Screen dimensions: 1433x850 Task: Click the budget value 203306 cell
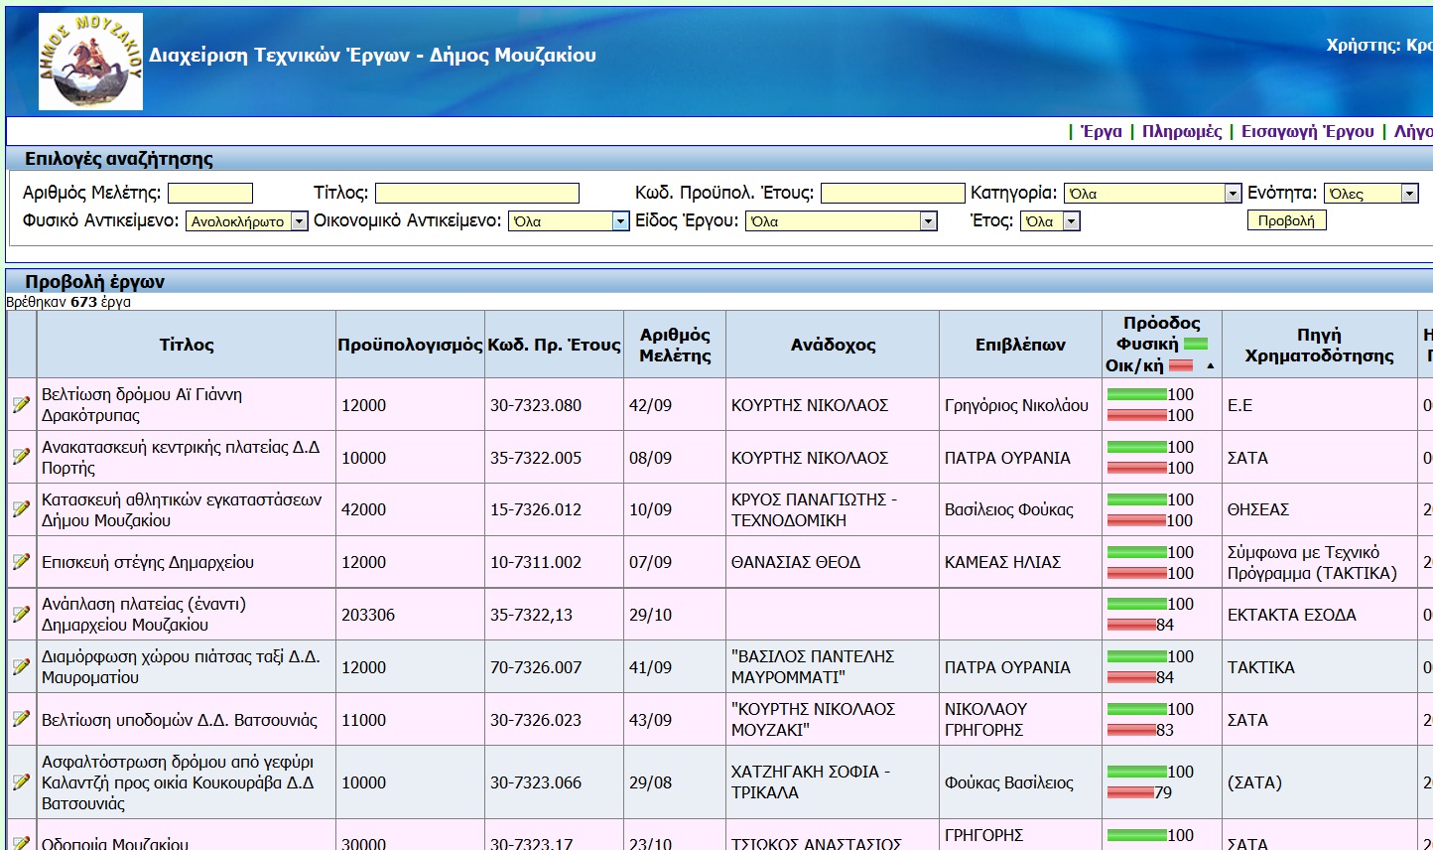point(410,615)
